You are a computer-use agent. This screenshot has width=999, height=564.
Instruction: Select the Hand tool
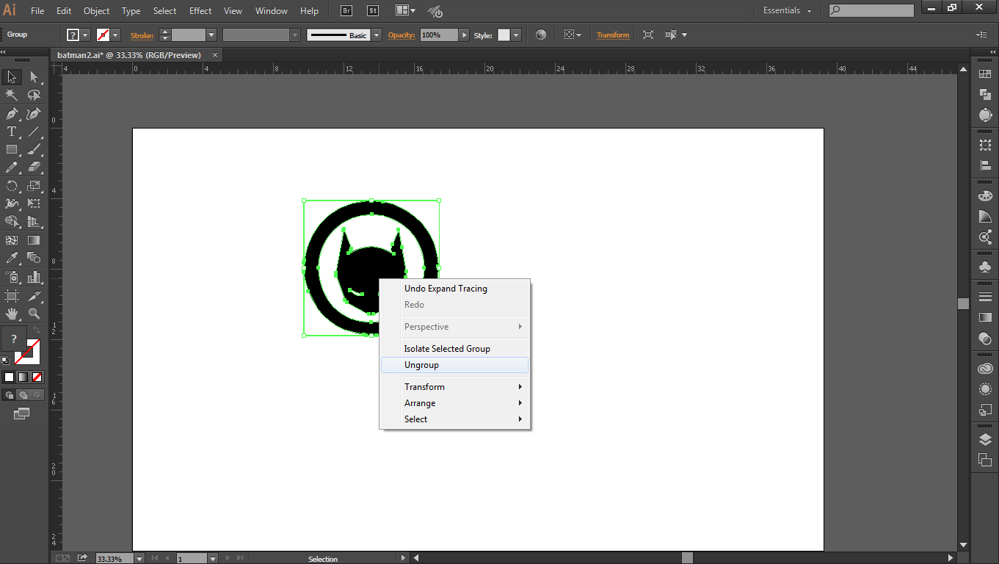point(12,314)
